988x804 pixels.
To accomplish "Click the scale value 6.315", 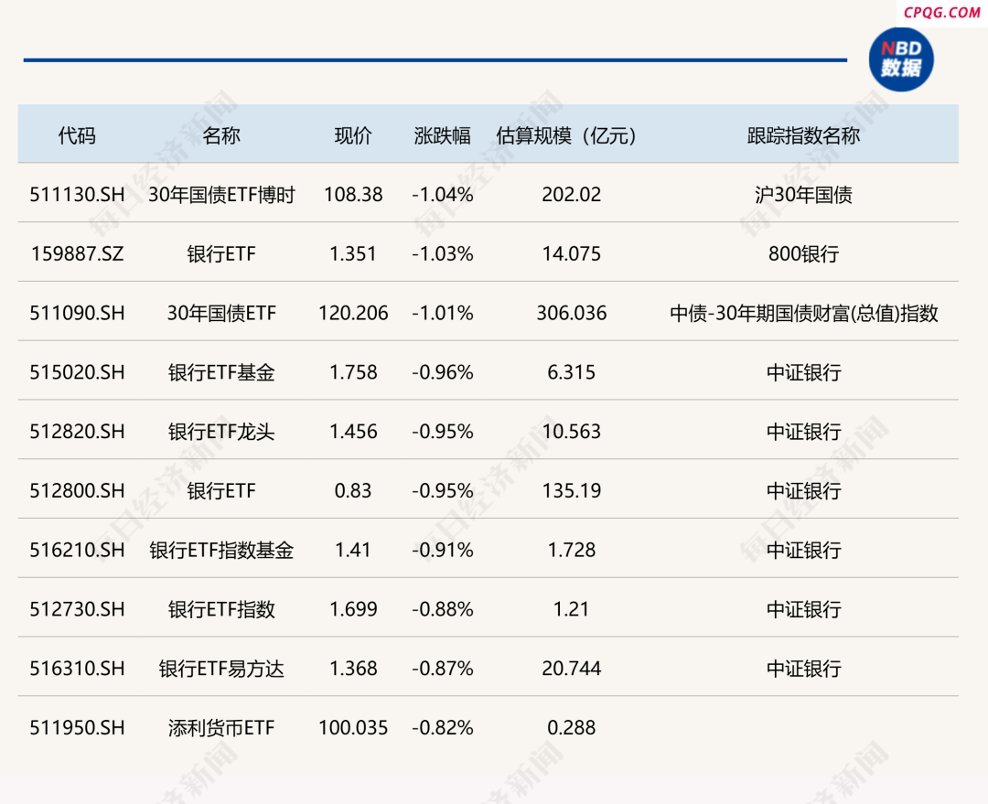I will pos(572,372).
